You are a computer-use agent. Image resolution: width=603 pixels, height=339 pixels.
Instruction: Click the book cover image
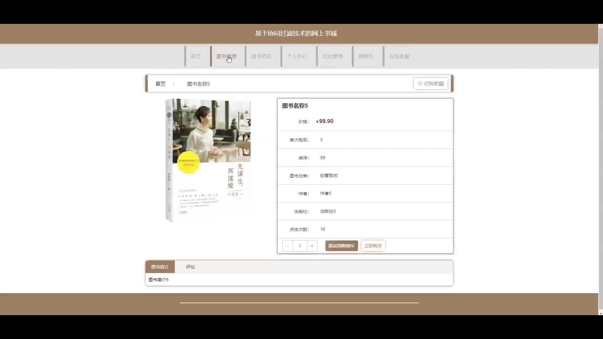[x=208, y=160]
